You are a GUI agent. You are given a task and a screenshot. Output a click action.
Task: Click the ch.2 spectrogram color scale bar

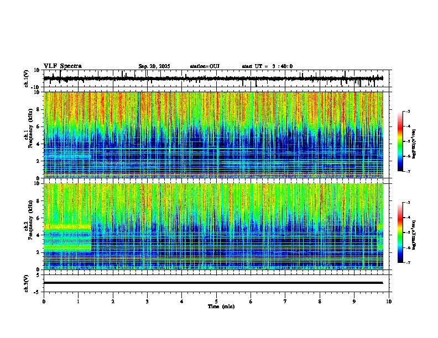point(400,233)
